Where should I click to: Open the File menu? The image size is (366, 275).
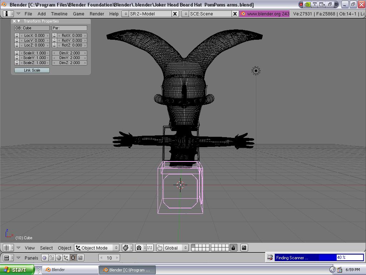pyautogui.click(x=28, y=14)
